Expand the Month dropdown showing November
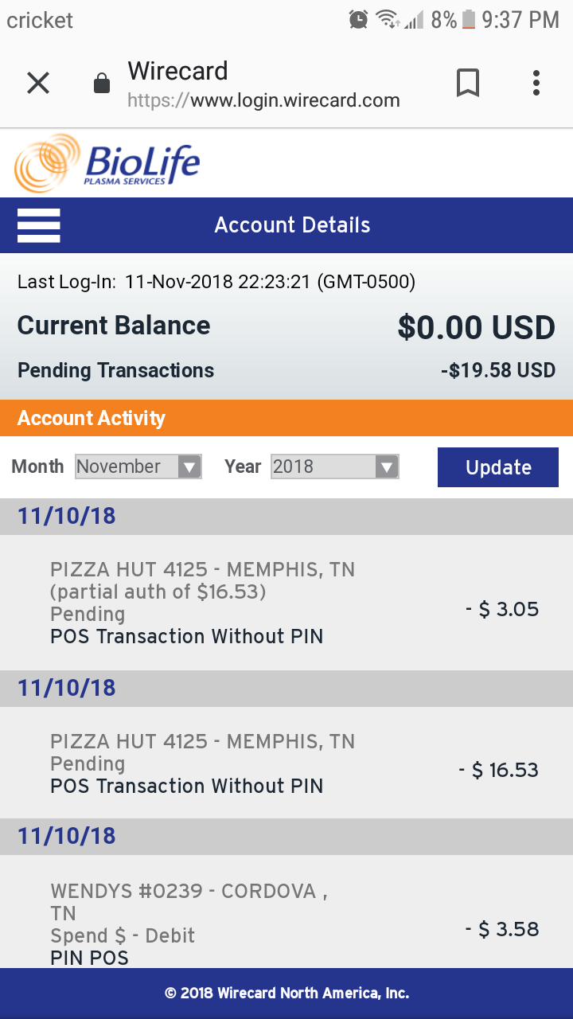573x1019 pixels. point(138,467)
